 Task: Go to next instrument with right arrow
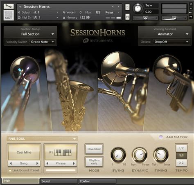click(x=118, y=7)
